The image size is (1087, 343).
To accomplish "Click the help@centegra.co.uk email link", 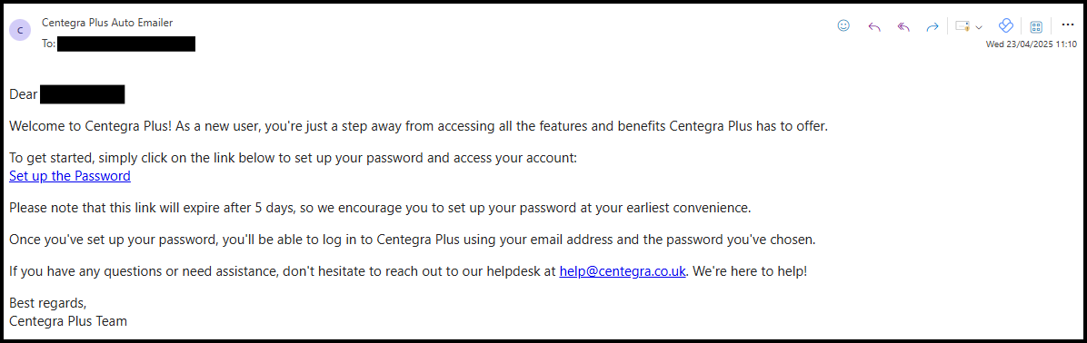I will pos(623,272).
